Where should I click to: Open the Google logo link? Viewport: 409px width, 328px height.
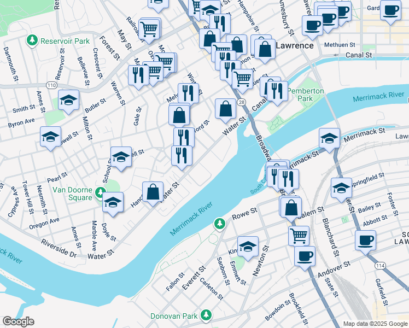(x=19, y=321)
